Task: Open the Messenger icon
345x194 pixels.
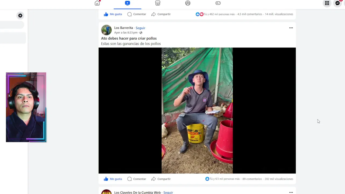Action: point(337,3)
